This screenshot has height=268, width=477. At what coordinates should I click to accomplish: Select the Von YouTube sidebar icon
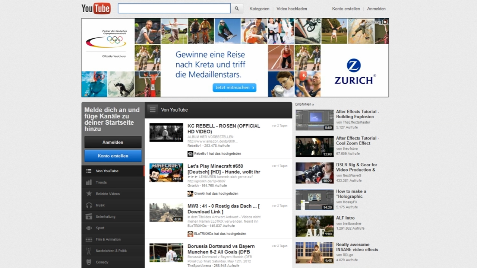(89, 171)
